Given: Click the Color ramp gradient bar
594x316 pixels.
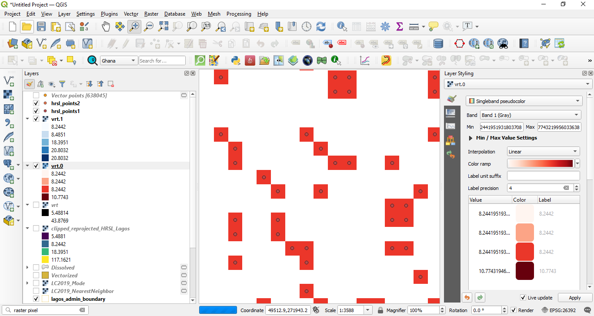Looking at the screenshot, I should (541, 164).
